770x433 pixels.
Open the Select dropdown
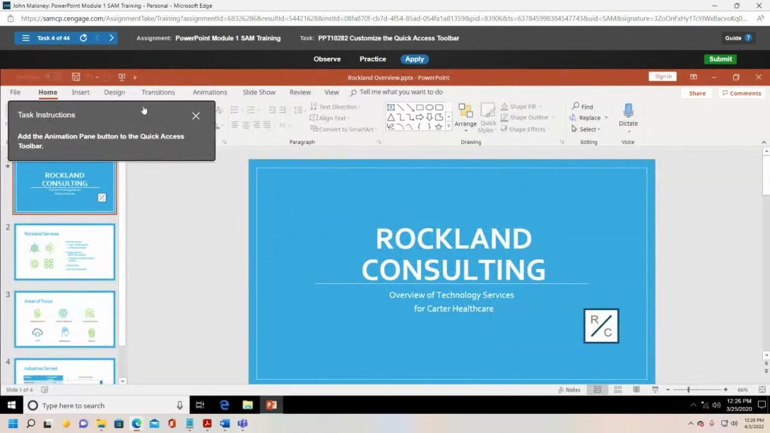(585, 129)
